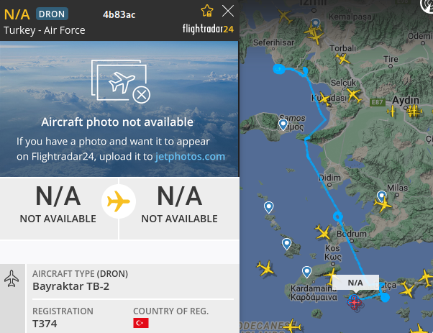Click the aircraft type plane outline icon
This screenshot has height=333, width=433.
pyautogui.click(x=12, y=278)
